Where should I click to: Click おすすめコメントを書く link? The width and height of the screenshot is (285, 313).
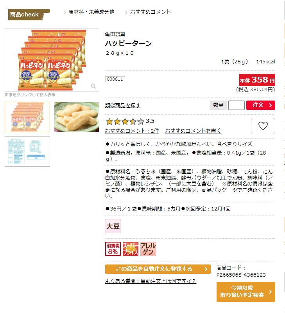click(193, 131)
